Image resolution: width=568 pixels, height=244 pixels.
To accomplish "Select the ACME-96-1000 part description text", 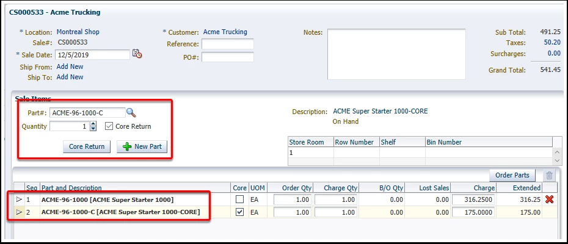I will pyautogui.click(x=107, y=199).
